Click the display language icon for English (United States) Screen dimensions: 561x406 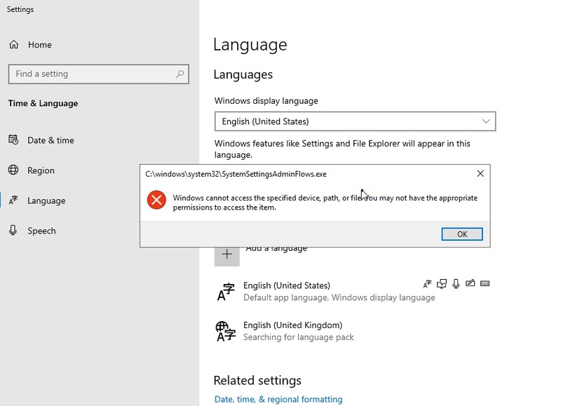pos(442,284)
